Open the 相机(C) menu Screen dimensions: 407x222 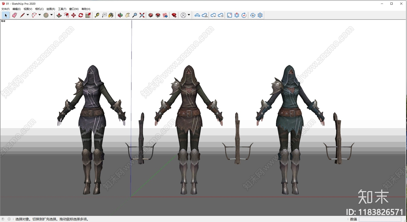pyautogui.click(x=39, y=9)
